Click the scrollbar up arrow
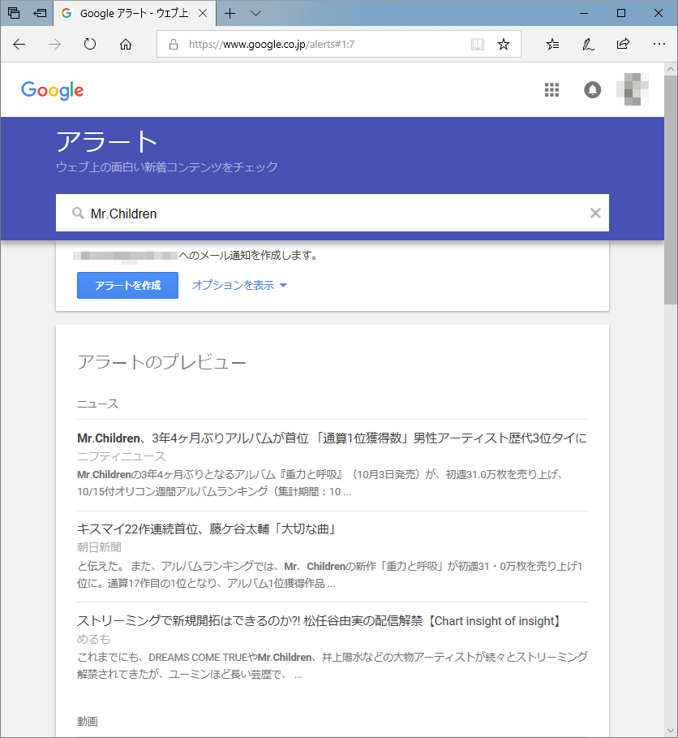The height and width of the screenshot is (738, 678). pos(671,69)
